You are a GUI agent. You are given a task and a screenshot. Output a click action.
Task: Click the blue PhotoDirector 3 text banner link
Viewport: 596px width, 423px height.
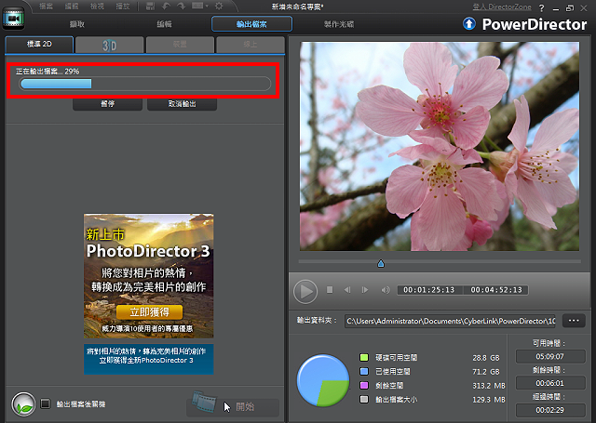pos(149,359)
